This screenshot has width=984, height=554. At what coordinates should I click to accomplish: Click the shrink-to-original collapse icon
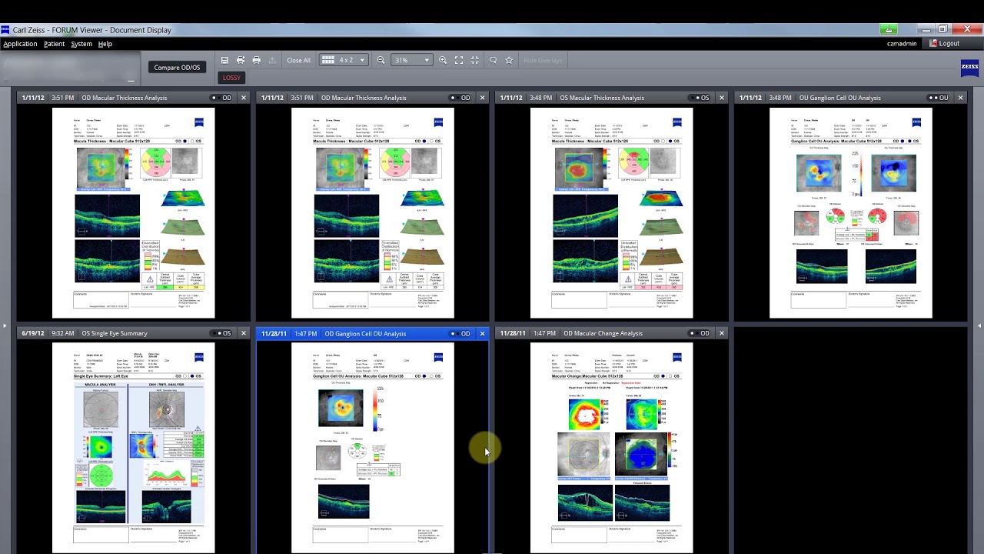475,60
